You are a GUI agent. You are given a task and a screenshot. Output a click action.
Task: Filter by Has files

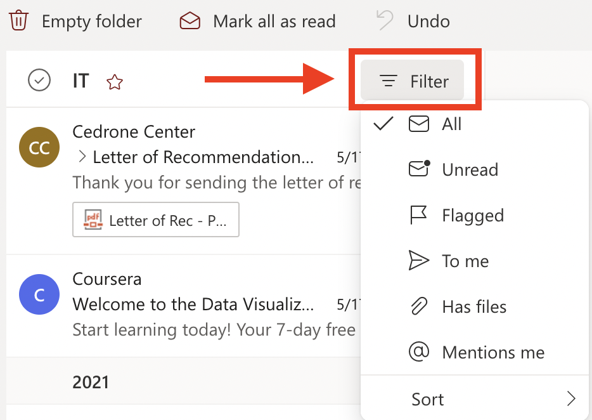click(474, 307)
